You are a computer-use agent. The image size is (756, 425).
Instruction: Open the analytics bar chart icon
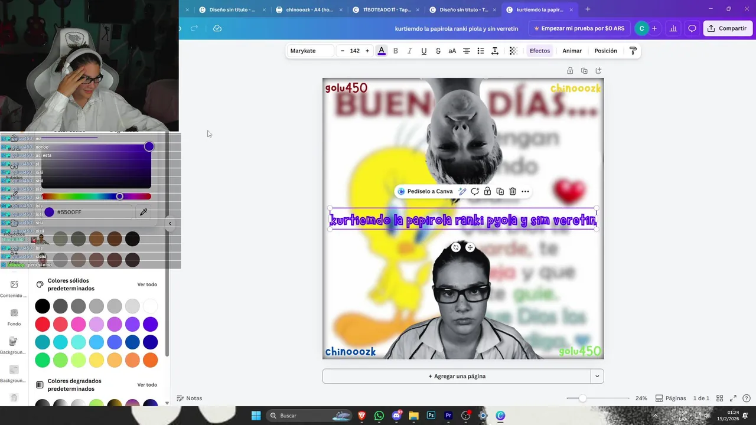click(673, 28)
